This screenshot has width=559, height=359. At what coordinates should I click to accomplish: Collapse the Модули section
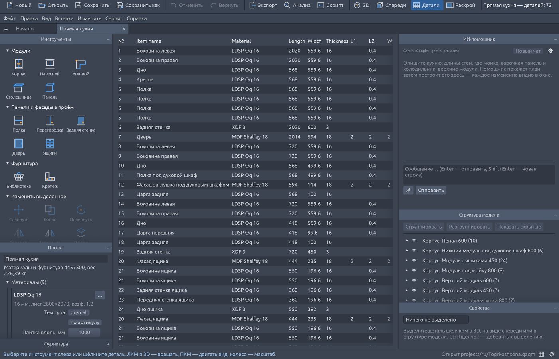pyautogui.click(x=8, y=51)
